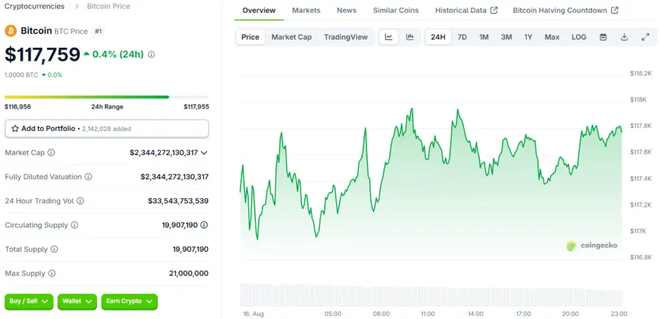662x319 pixels.
Task: Expand Market Cap value chevron
Action: click(204, 153)
